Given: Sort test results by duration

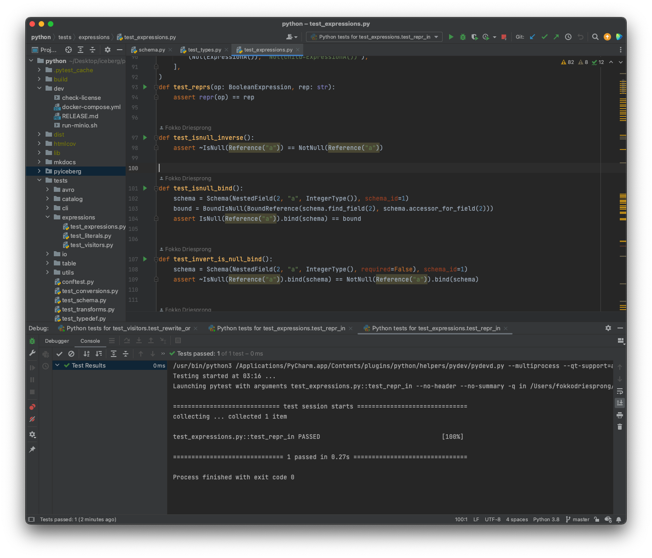Looking at the screenshot, I should [x=98, y=354].
